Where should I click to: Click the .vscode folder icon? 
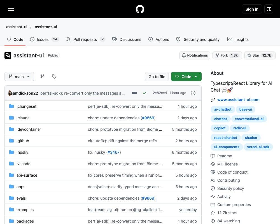[11, 164]
